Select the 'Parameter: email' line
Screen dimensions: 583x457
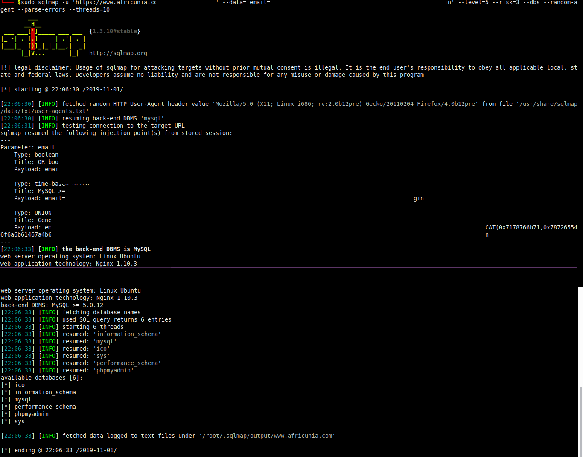(x=28, y=147)
